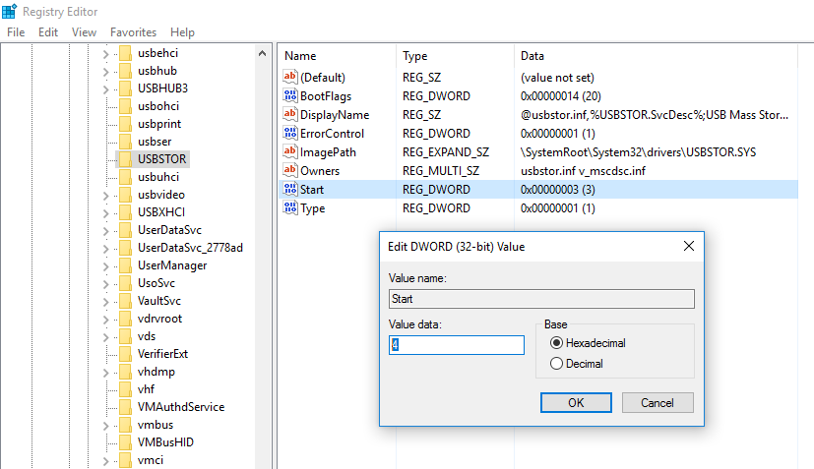This screenshot has height=469, width=814.
Task: Click the USBSTOR folder icon
Action: [x=125, y=159]
